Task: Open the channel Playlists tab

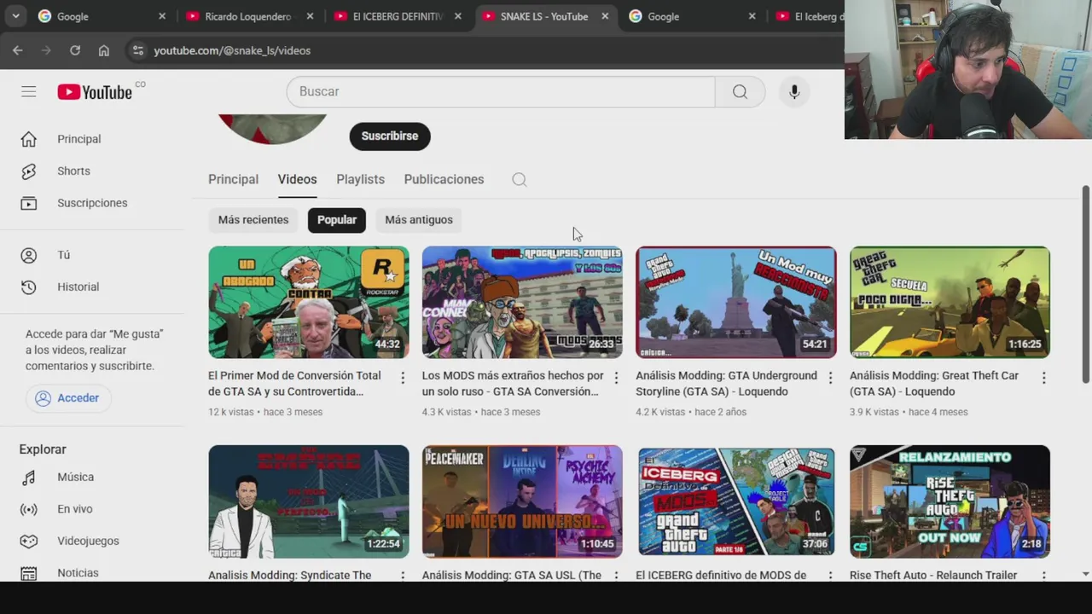Action: 360,179
